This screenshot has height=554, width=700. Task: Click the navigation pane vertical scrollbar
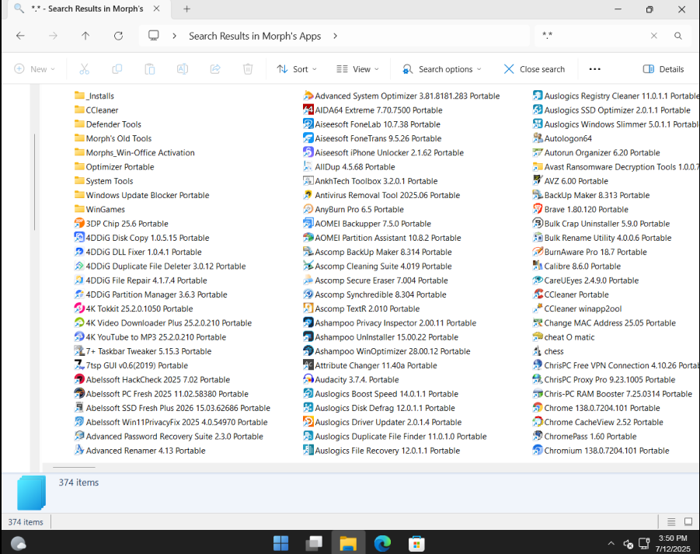[34, 182]
